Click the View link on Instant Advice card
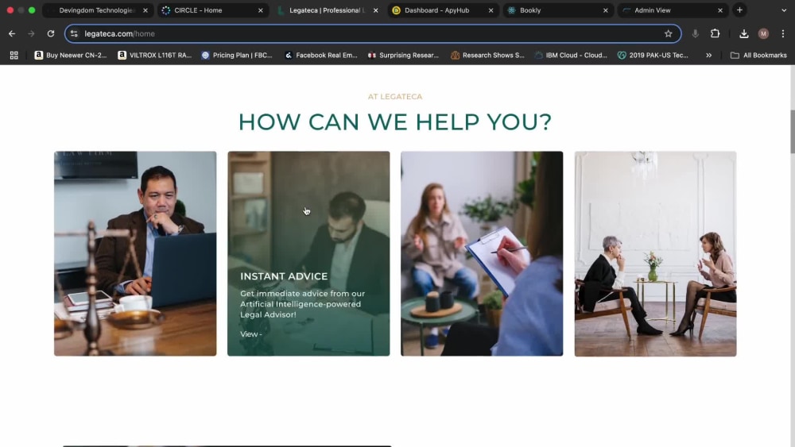Viewport: 795px width, 447px height. pyautogui.click(x=251, y=334)
